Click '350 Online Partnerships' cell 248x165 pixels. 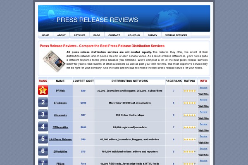[130, 115]
